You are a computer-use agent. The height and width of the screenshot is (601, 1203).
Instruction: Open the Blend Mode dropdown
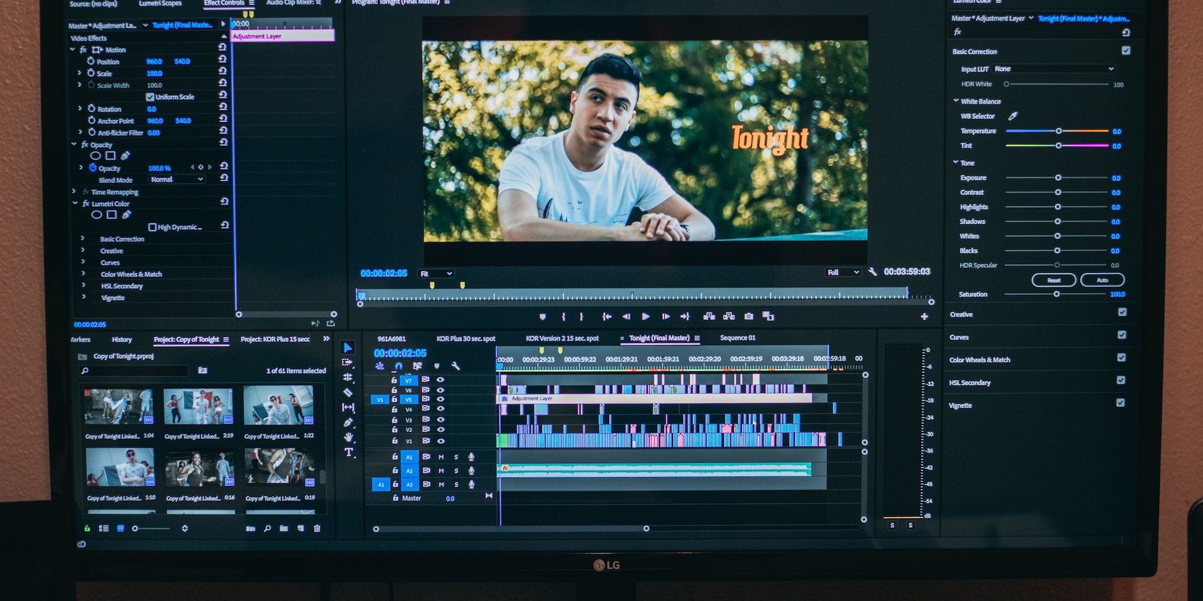click(176, 180)
